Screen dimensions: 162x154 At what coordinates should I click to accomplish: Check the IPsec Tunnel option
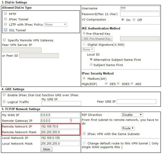click(5, 19)
